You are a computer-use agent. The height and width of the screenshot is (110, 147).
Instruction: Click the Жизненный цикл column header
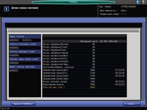(x=89, y=41)
